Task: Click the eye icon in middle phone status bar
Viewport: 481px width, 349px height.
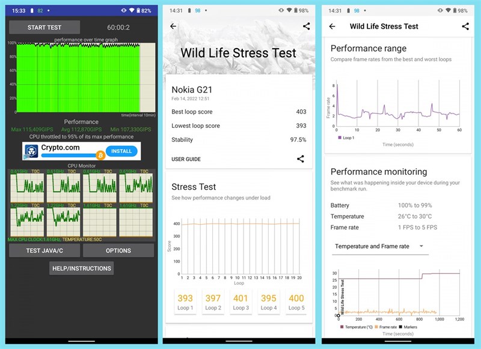Action: 281,10
